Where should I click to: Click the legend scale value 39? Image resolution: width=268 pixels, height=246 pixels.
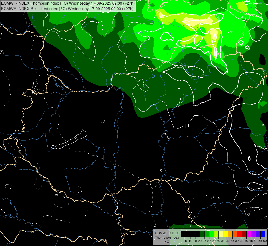(242, 241)
